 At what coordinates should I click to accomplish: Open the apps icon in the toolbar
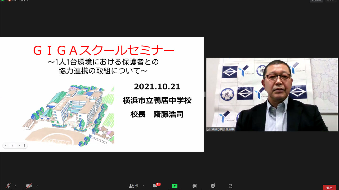tap(230, 186)
